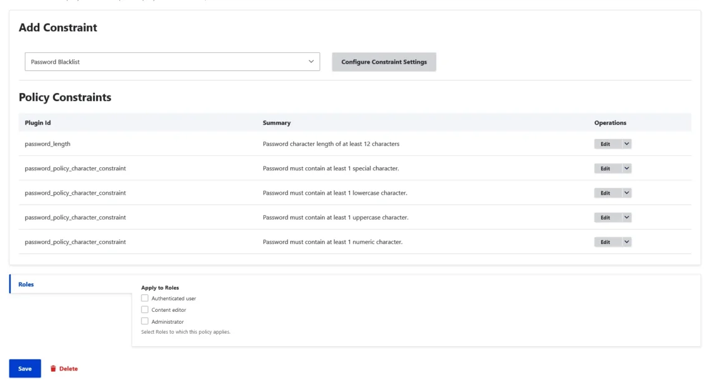Edit the special character constraint
The image size is (711, 388).
(x=606, y=168)
